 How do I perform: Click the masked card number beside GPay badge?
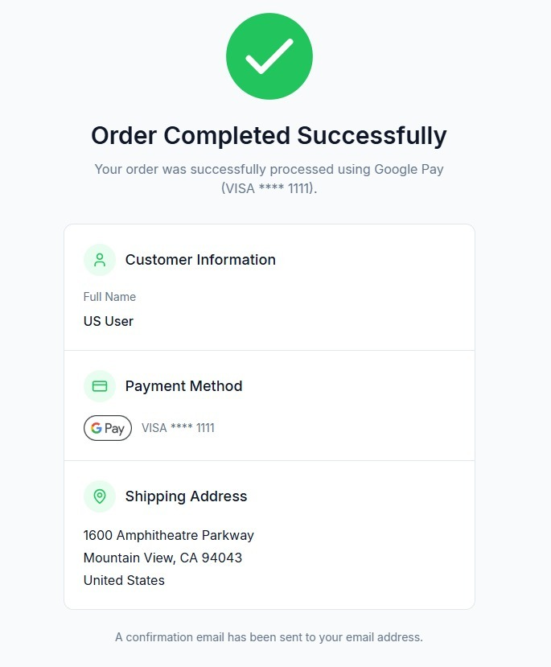pos(178,428)
